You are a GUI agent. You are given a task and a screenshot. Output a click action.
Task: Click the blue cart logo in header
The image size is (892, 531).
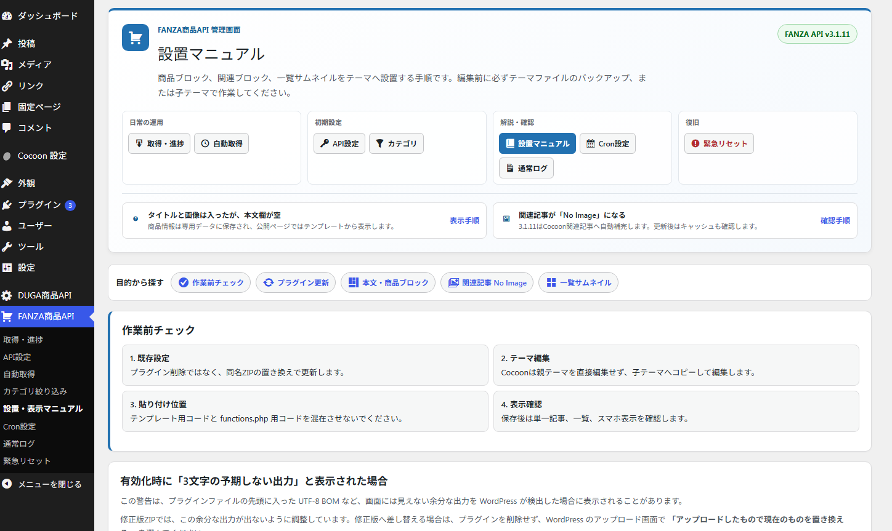click(x=136, y=38)
